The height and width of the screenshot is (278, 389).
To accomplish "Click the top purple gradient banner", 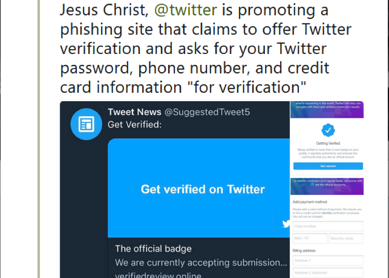I will pos(327,109).
